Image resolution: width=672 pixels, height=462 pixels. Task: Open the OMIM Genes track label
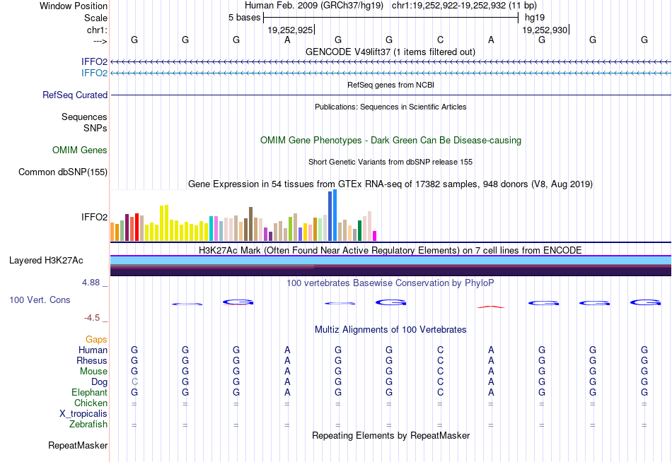[x=79, y=150]
